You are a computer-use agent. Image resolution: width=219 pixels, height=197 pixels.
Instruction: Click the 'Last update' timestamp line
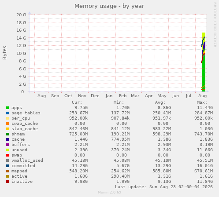(x=164, y=187)
